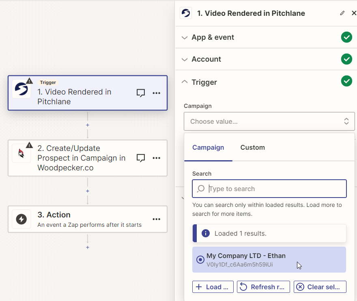Click the Trigger badge label on step 1
Viewport: 357px width, 301px height.
point(48,82)
